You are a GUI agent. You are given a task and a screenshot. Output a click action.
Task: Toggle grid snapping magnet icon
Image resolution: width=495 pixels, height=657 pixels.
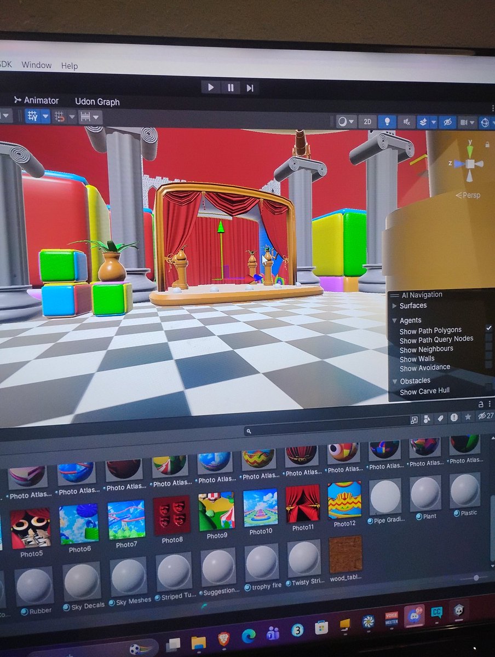[x=59, y=117]
